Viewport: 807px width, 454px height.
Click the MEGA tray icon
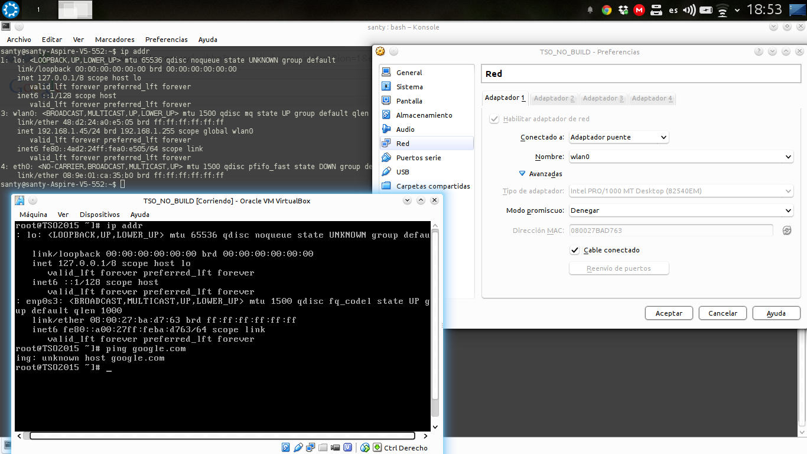[639, 10]
